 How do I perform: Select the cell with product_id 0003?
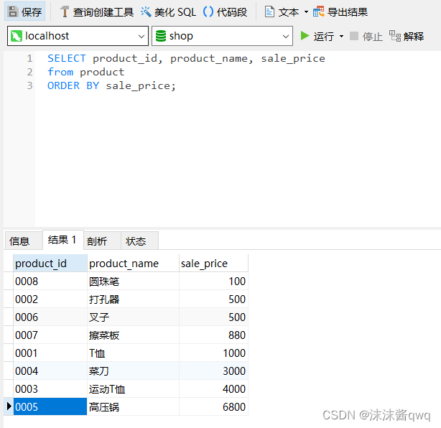click(x=50, y=389)
